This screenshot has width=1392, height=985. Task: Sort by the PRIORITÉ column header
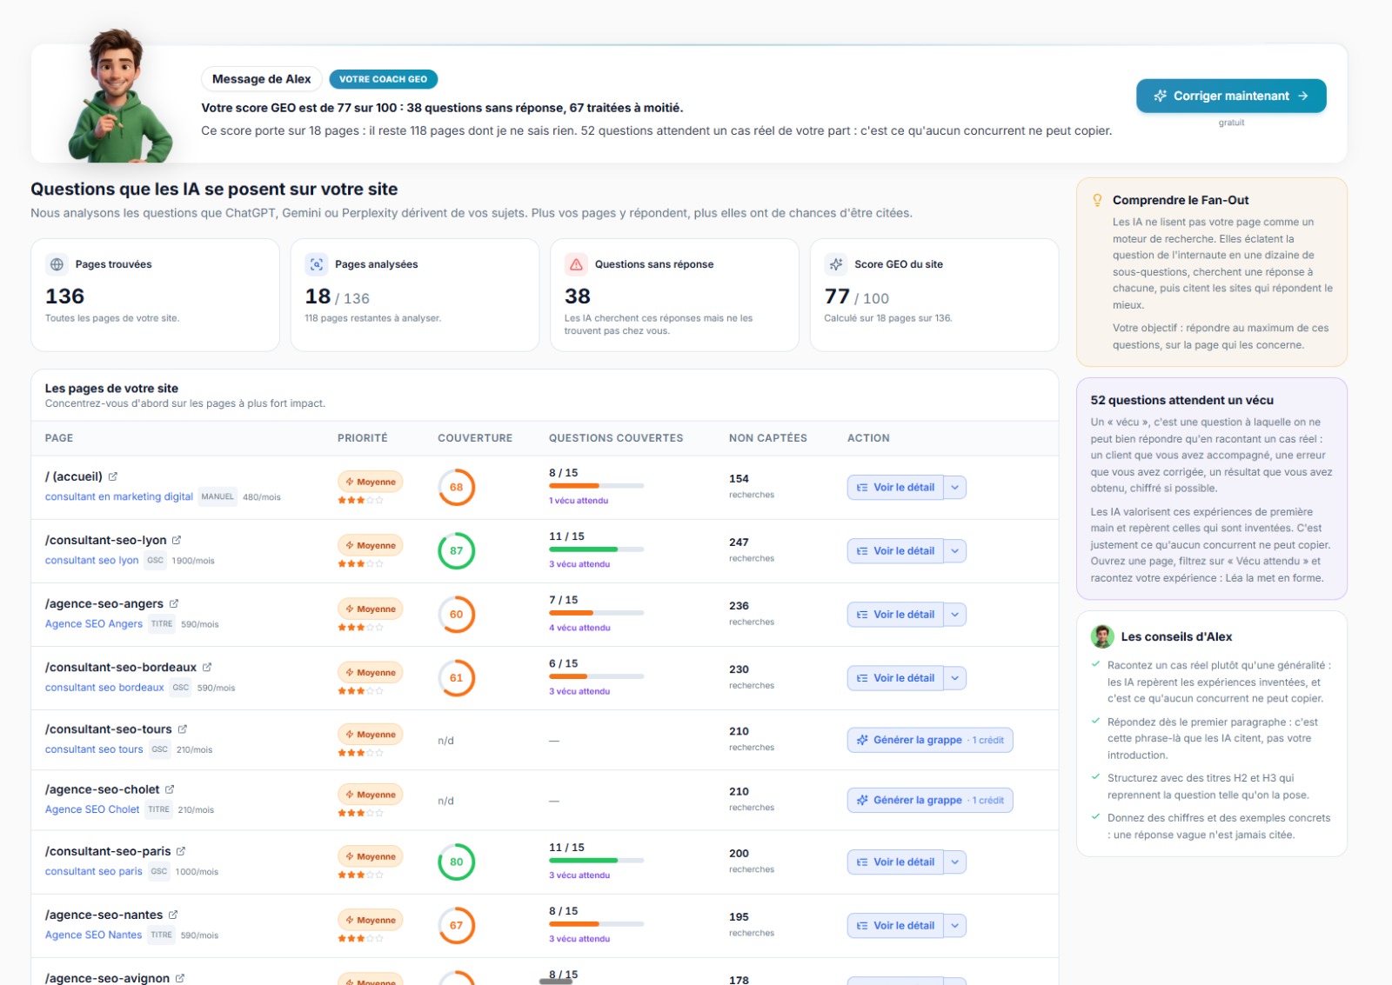tap(363, 438)
